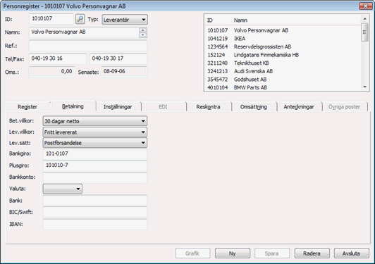Select Reservdelsgrossisten AB in the list
Viewport: 375px width, 264px height.
283,46
